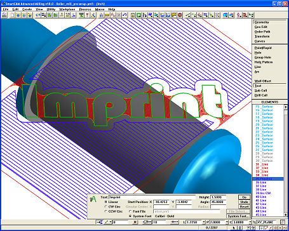
Task: Click the Start Position X field
Action: click(x=161, y=202)
